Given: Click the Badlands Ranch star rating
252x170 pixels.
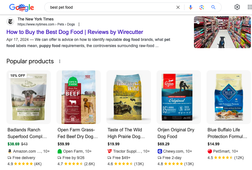Looking at the screenshot, I should [23, 164].
